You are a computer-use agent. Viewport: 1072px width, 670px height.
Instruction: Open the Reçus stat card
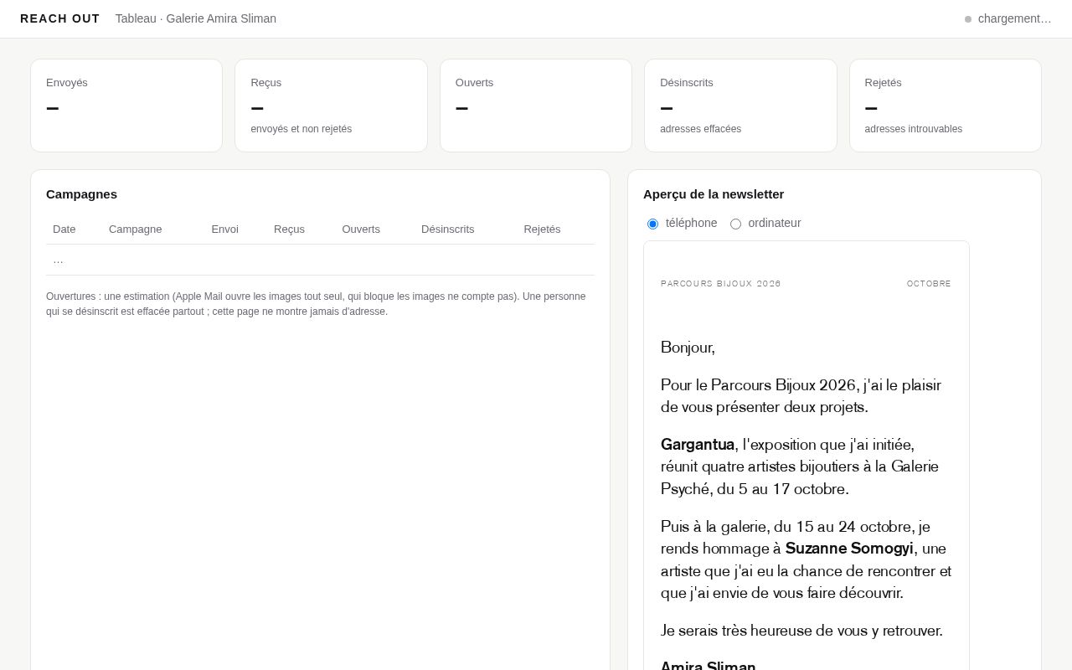point(331,106)
